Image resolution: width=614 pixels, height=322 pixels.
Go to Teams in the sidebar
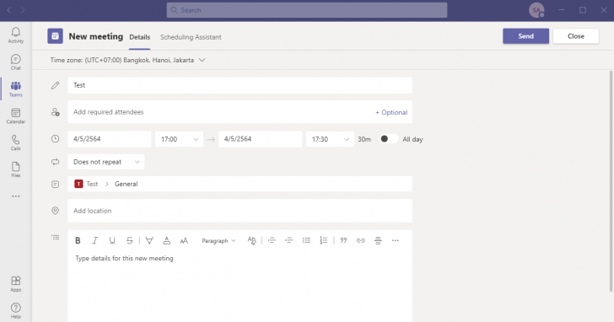16,89
